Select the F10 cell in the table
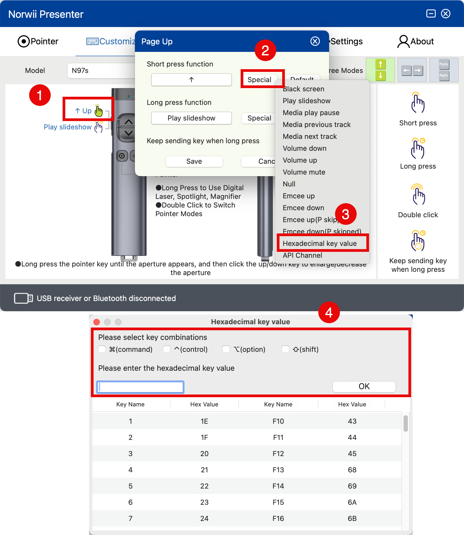This screenshot has height=535, width=464. (278, 421)
